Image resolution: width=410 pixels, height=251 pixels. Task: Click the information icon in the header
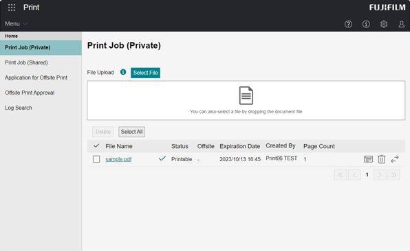click(366, 24)
